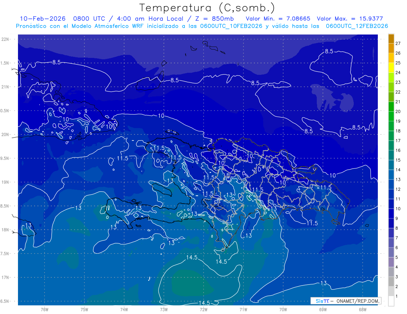The image size is (407, 314).
Task: Click the 70W longitude axis label
Action: tap(283, 309)
